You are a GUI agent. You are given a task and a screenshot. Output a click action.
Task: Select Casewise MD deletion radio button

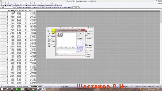(x=86, y=55)
